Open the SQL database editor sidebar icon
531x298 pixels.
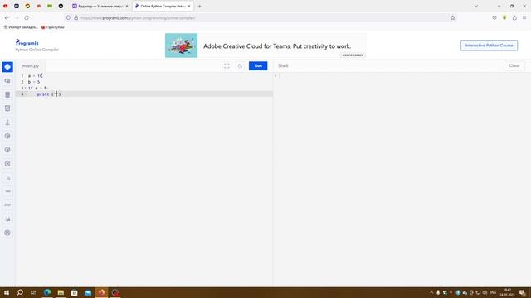coord(7,94)
